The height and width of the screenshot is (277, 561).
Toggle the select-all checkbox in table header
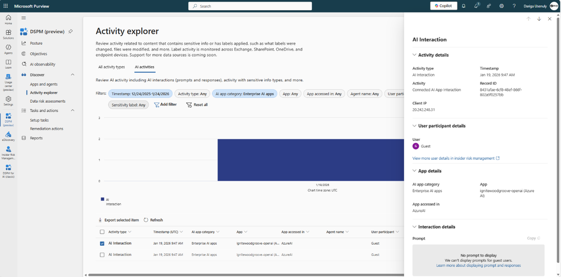pos(102,232)
